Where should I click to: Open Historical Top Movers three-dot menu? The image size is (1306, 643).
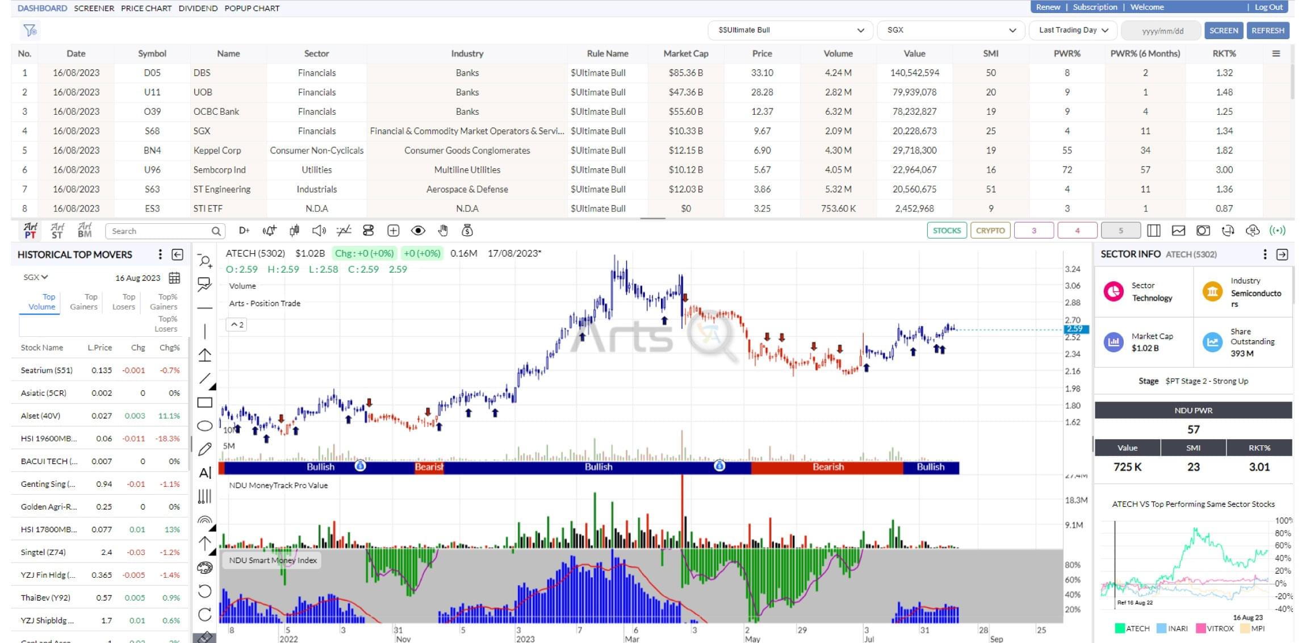160,254
